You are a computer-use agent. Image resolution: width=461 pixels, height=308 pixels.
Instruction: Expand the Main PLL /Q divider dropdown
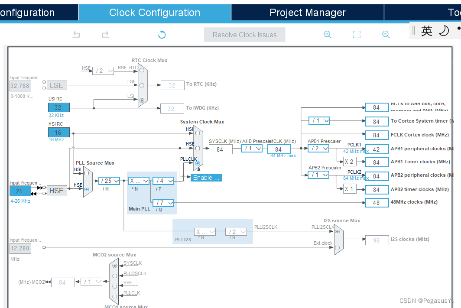click(163, 202)
